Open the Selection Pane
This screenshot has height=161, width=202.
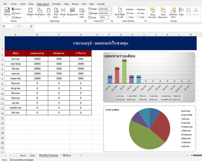(173, 13)
